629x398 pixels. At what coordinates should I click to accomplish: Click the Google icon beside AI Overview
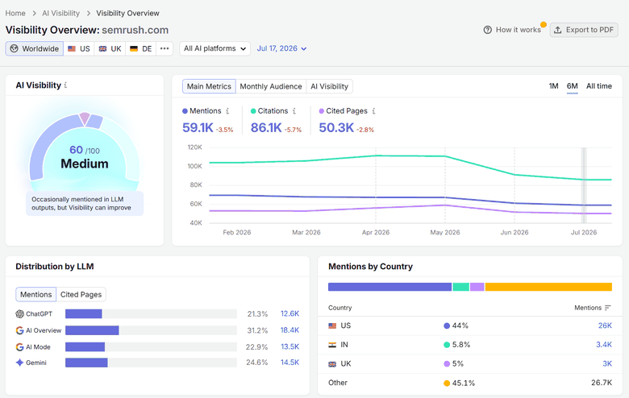click(x=19, y=330)
